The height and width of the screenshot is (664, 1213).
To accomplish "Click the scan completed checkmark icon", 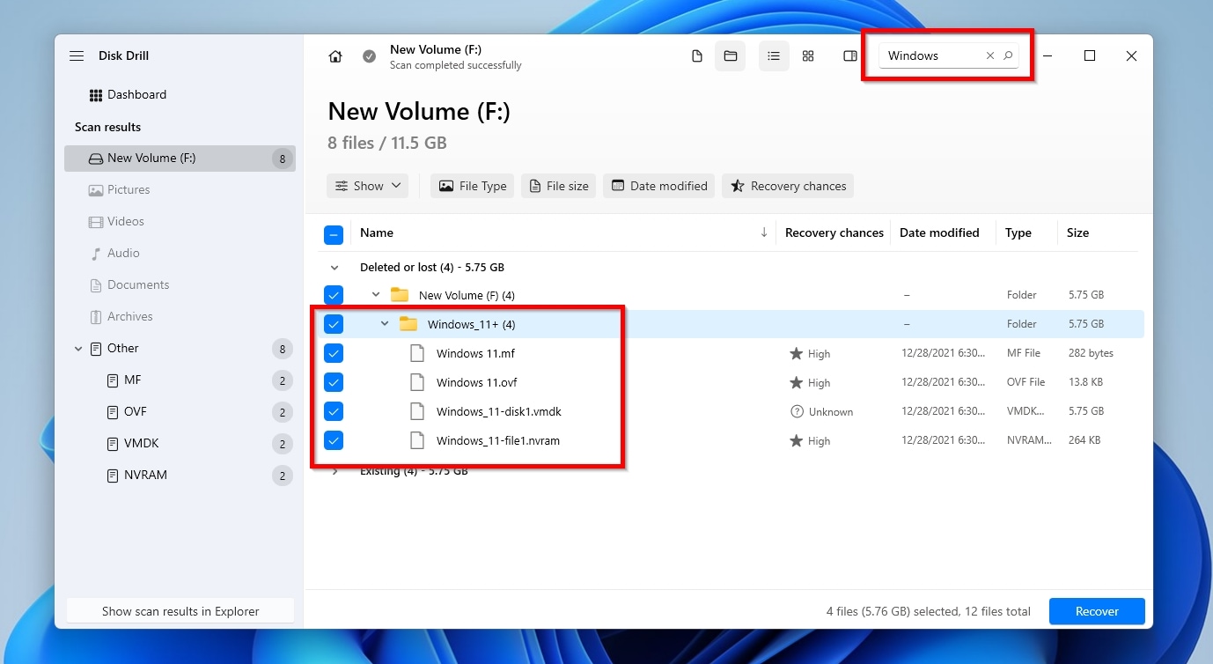I will 370,56.
